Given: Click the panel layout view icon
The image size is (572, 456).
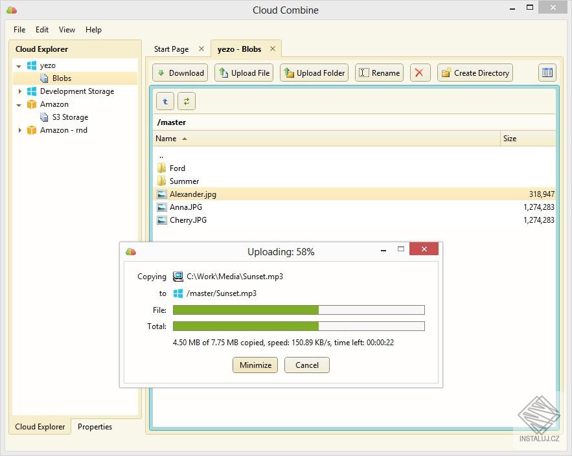Looking at the screenshot, I should [x=547, y=73].
